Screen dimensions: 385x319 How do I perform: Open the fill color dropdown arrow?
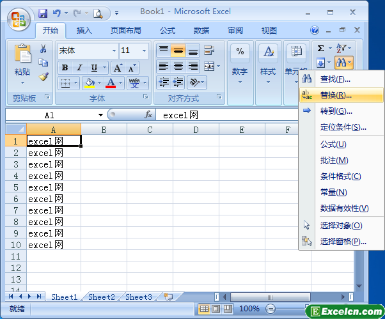[99, 83]
